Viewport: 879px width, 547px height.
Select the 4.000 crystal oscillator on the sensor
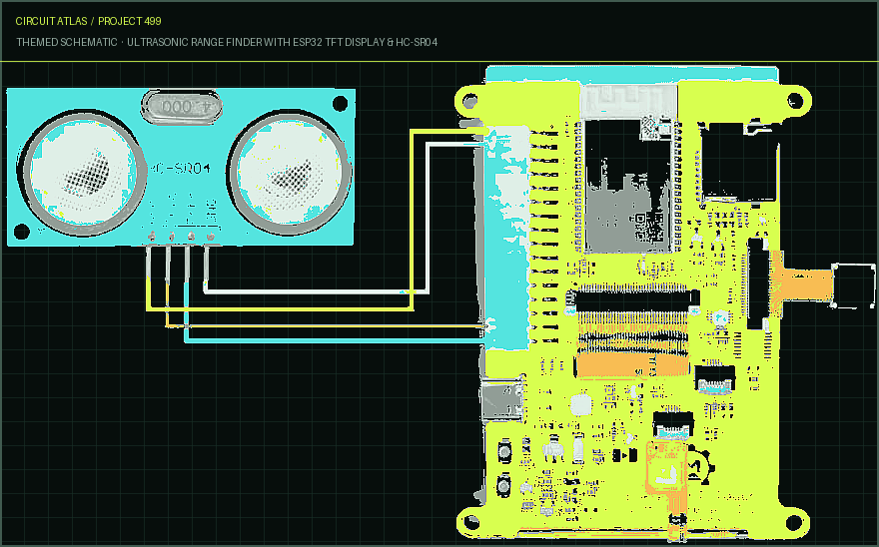click(181, 107)
